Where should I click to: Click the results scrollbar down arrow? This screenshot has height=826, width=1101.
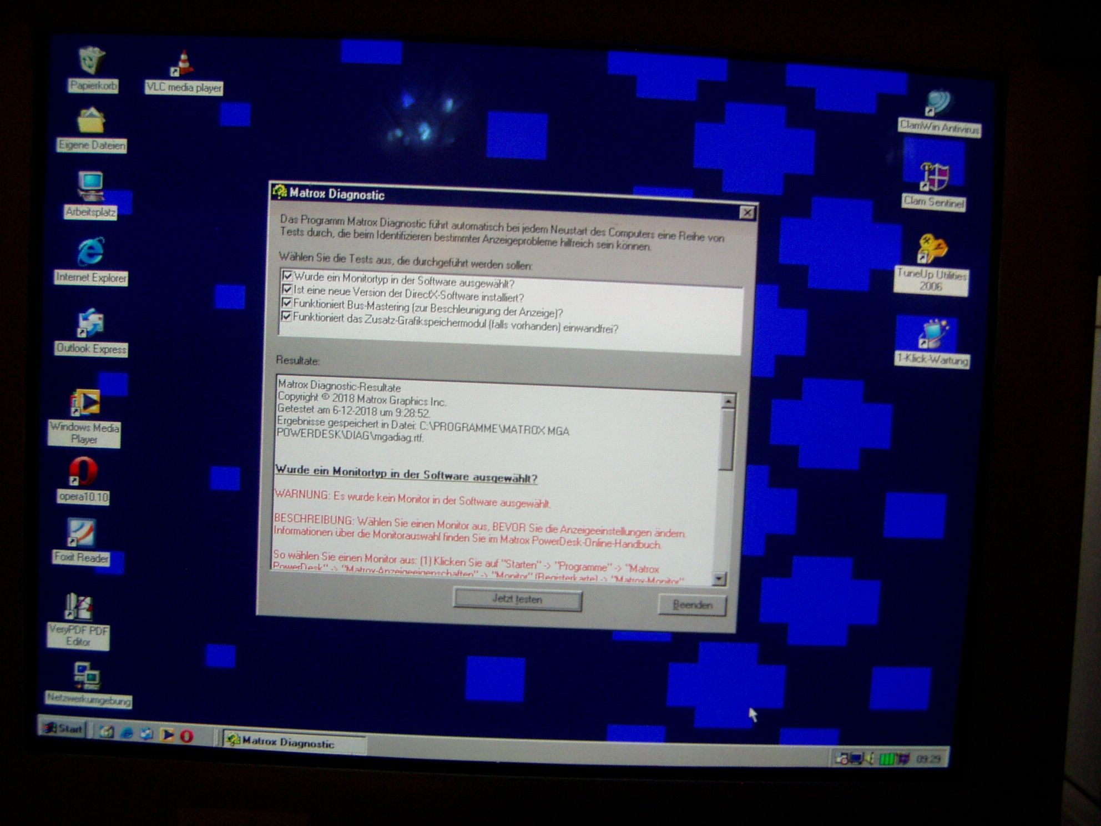point(719,579)
